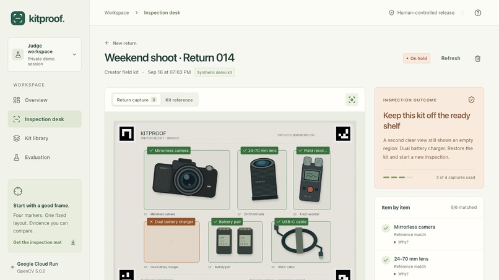Click the Dual battery charger missing label
Screen dimensions: 499x280
click(x=171, y=222)
